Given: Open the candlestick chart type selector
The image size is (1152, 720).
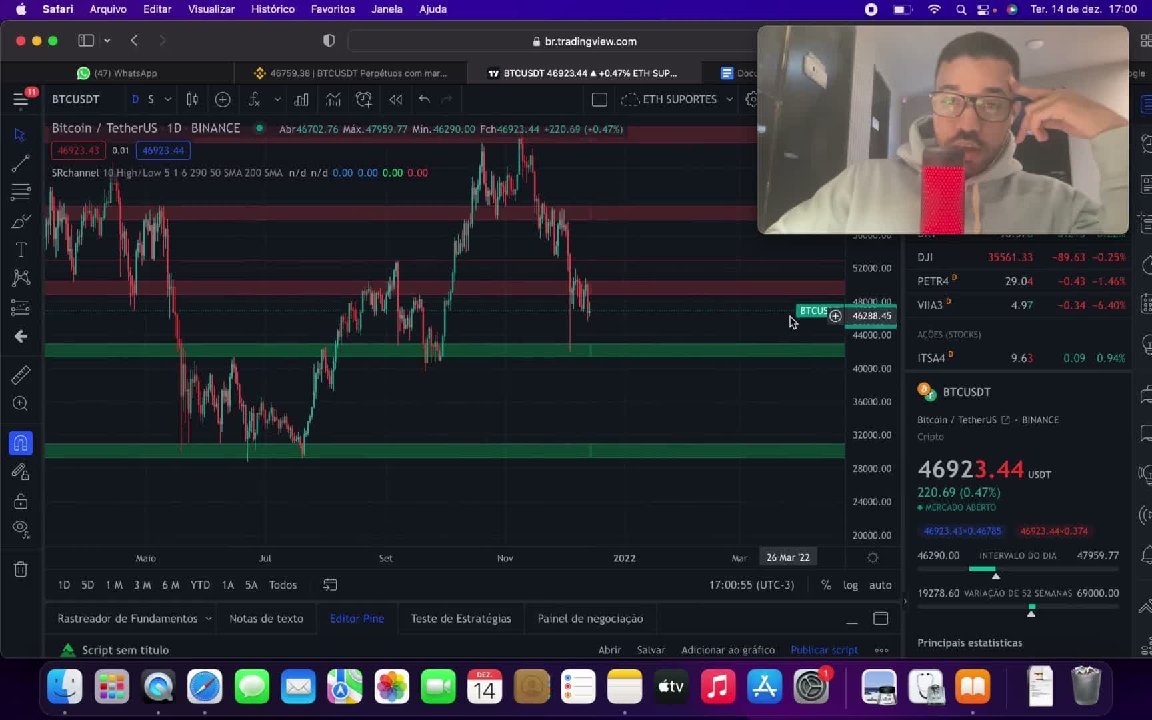Looking at the screenshot, I should tap(192, 99).
